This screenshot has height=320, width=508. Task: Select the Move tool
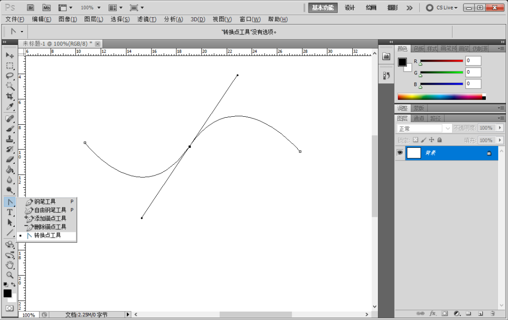(x=10, y=56)
